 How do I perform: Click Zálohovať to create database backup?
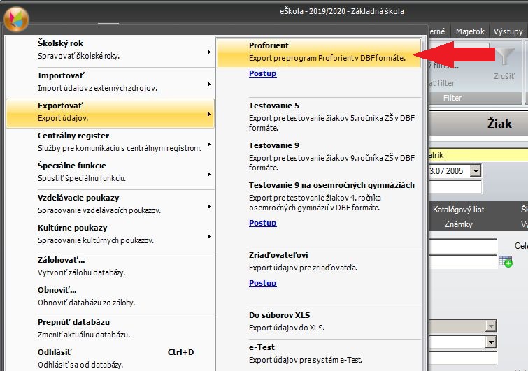click(x=109, y=265)
